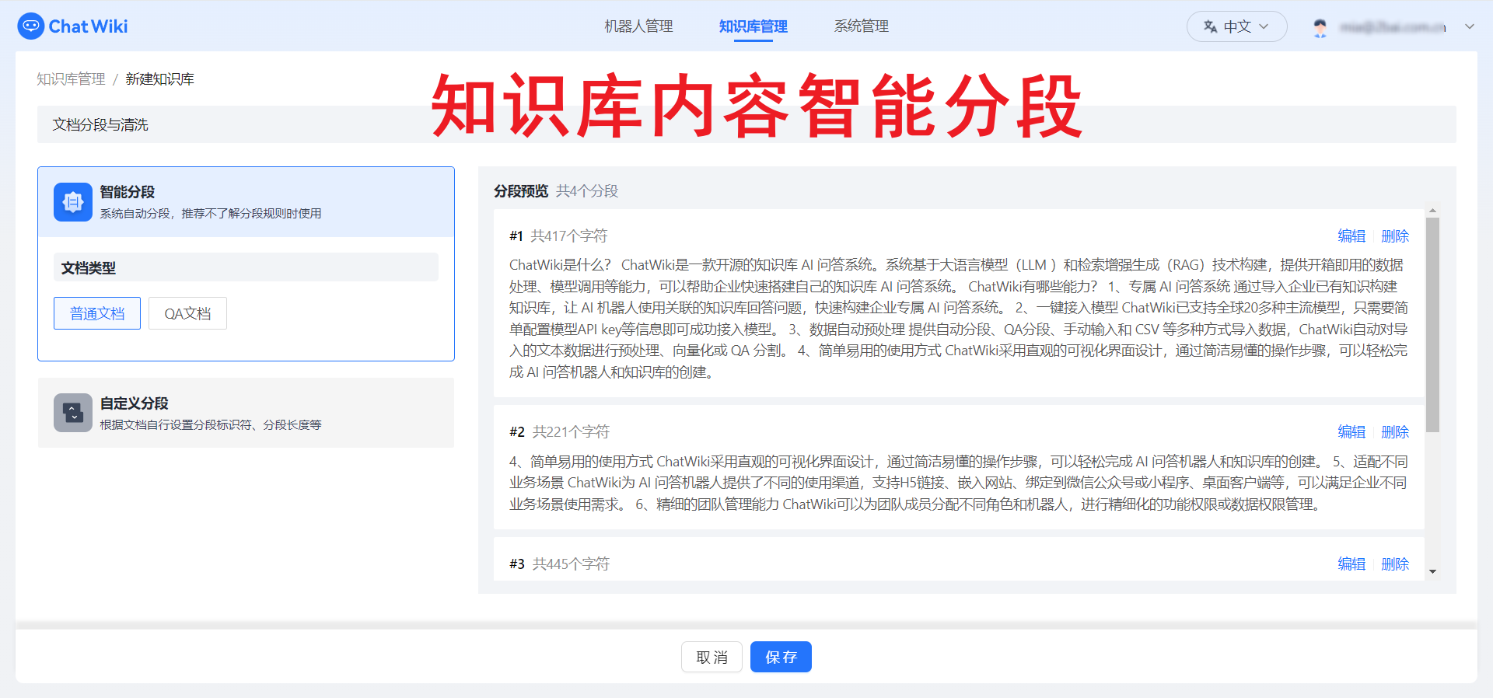Click the 保存 save button
Screen dimensions: 1493x698
(781, 657)
